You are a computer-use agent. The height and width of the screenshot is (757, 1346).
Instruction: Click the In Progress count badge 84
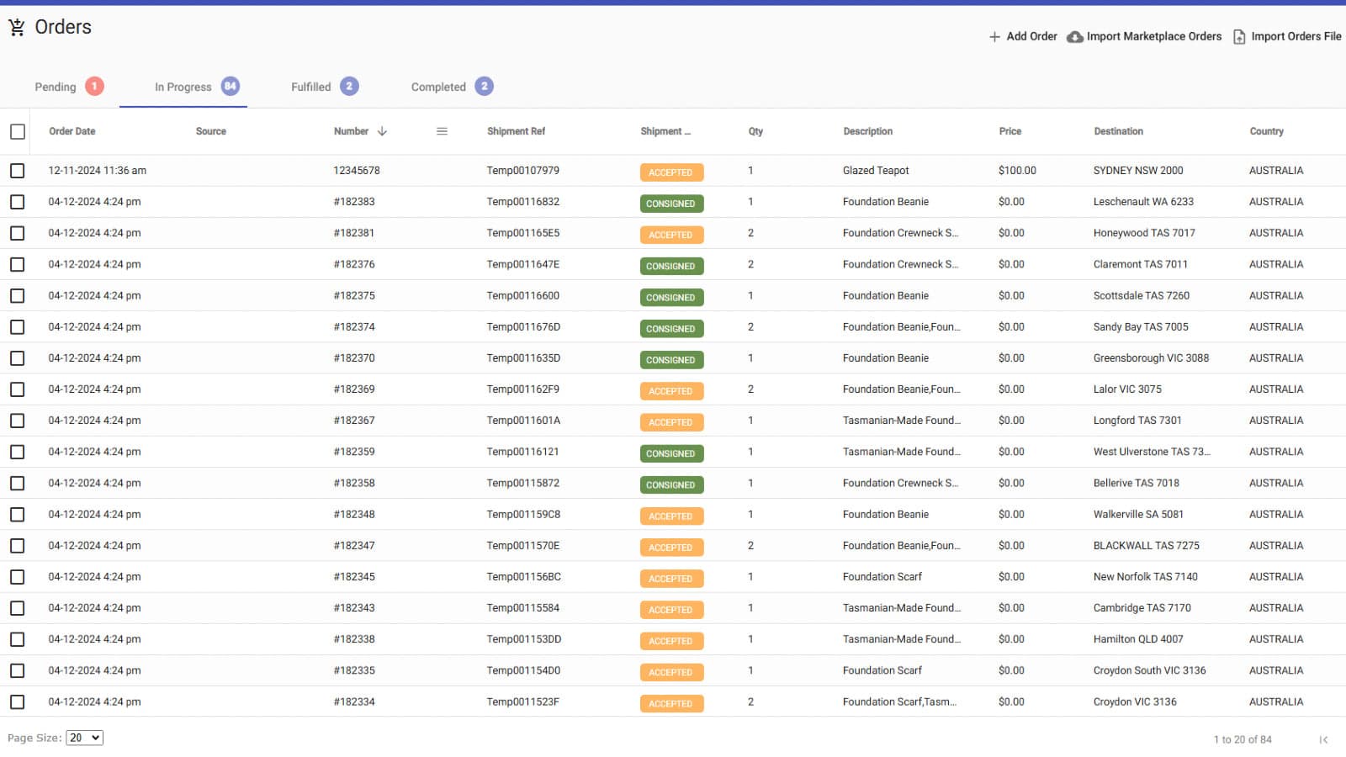point(230,87)
